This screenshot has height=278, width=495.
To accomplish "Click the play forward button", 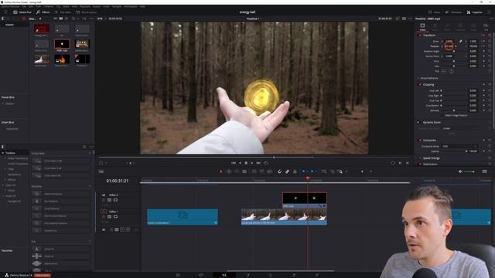I will click(x=252, y=163).
